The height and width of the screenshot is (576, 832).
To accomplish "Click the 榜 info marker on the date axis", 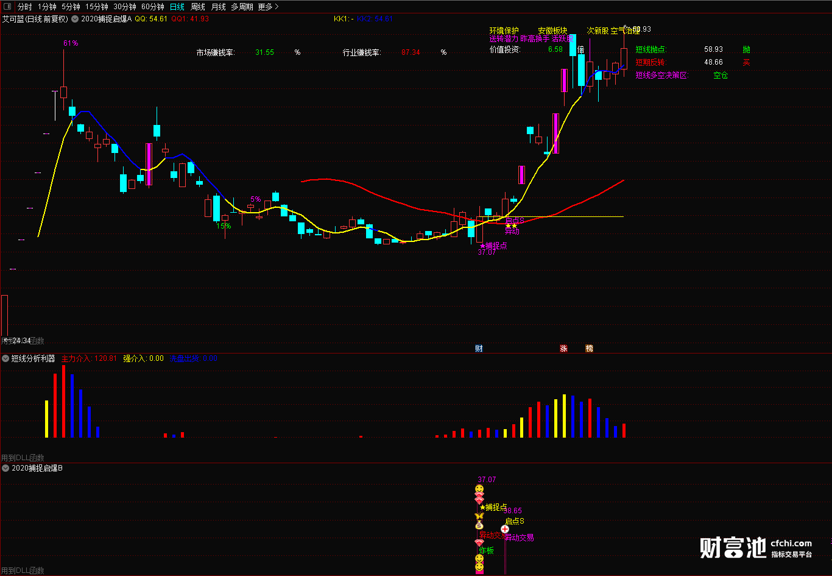I will point(589,349).
